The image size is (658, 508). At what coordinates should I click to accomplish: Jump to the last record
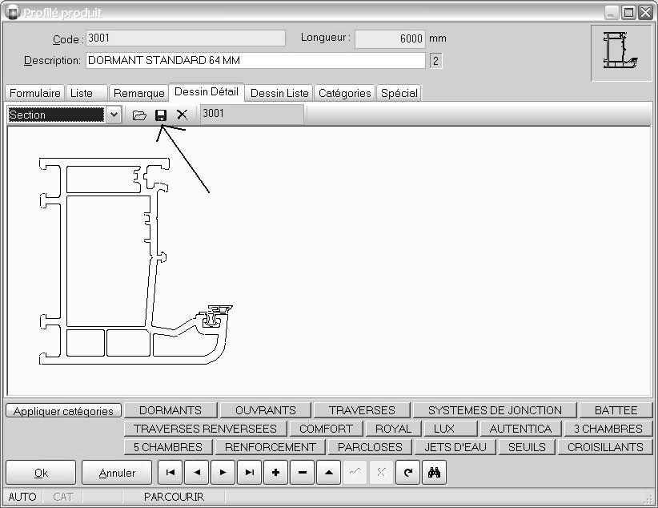(249, 472)
